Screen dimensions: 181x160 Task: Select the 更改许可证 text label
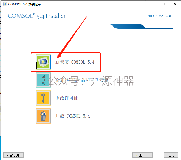[x=67, y=98]
